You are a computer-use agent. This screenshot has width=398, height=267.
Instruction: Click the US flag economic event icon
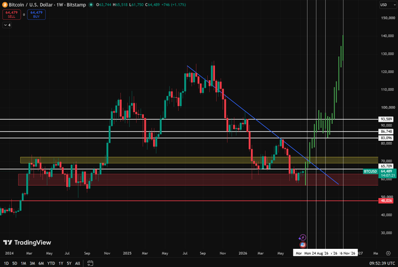tap(303, 245)
